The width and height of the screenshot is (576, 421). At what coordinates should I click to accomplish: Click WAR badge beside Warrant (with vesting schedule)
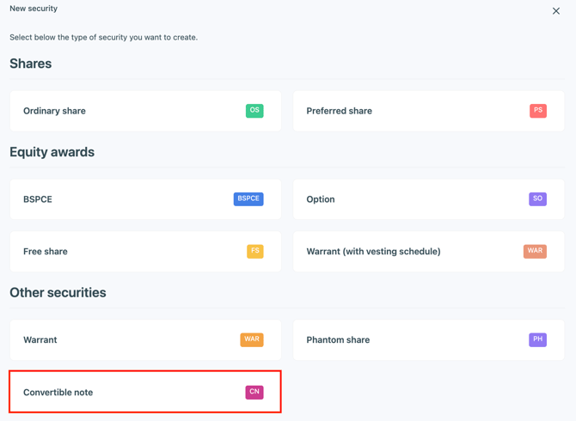[x=535, y=252]
